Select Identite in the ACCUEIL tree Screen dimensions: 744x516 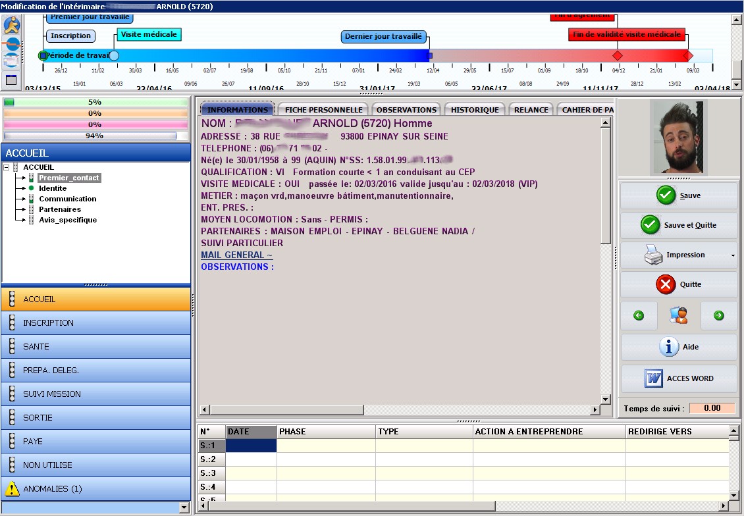53,188
